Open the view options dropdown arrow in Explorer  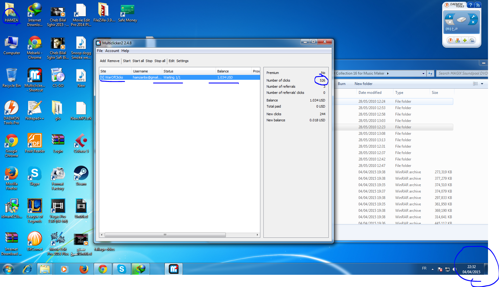click(482, 84)
